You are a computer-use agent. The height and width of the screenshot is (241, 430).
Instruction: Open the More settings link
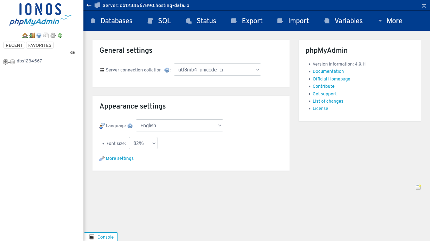point(120,158)
